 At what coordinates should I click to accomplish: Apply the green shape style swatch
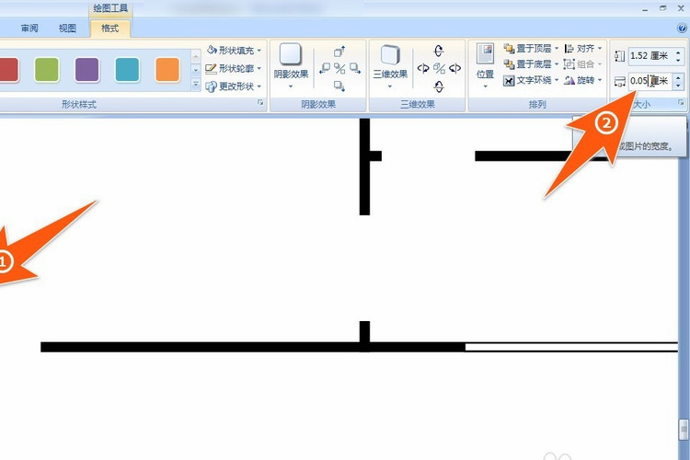[47, 70]
